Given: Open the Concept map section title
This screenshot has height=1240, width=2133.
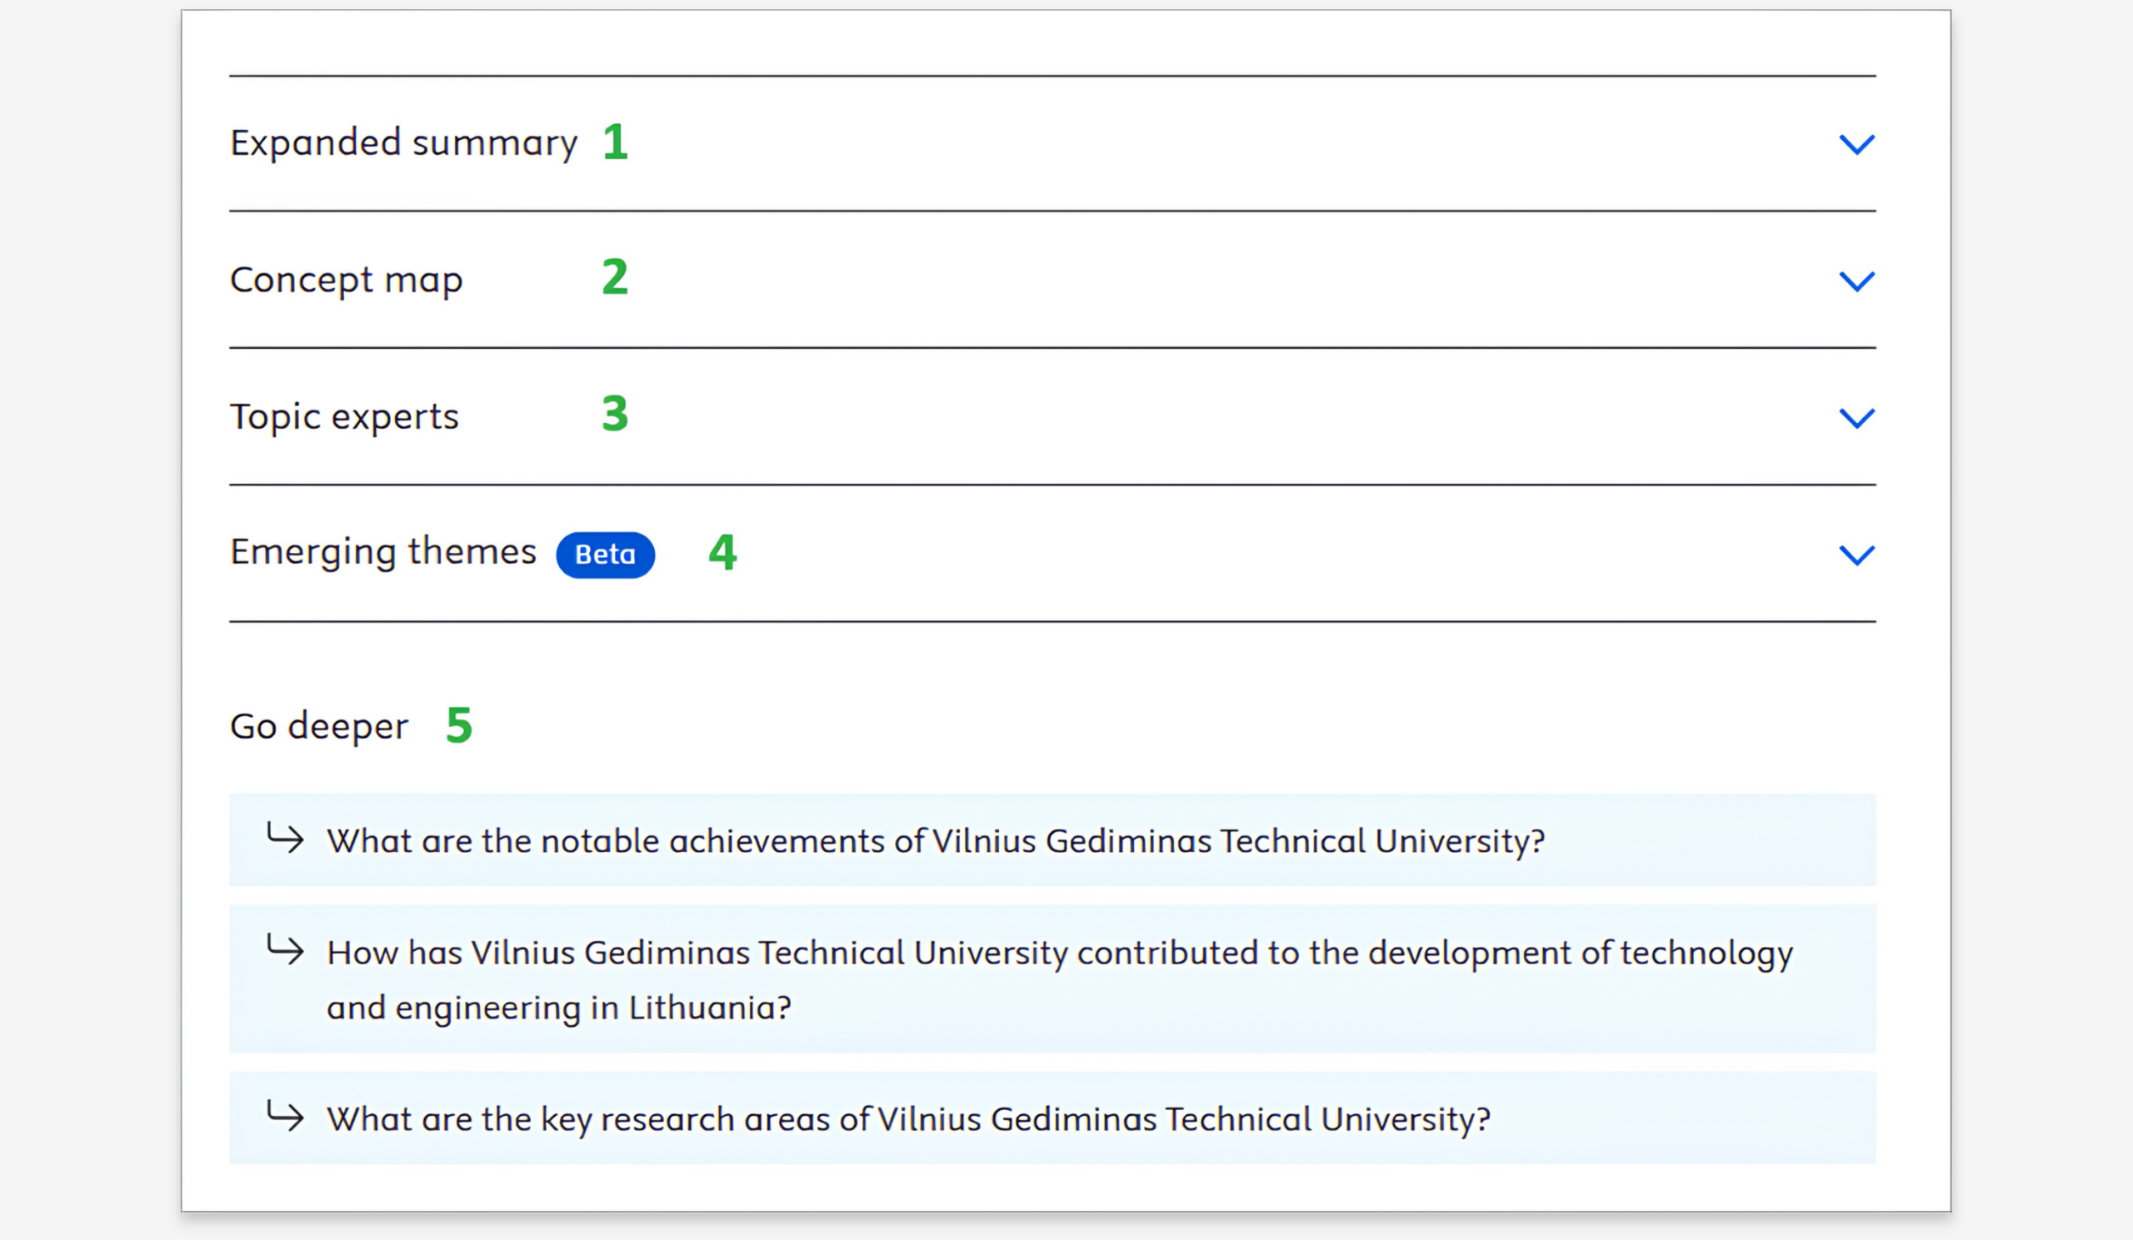Looking at the screenshot, I should [346, 280].
